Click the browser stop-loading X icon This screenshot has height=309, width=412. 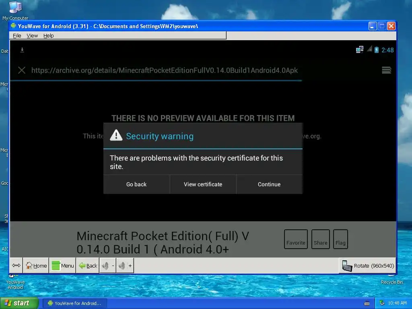pos(22,70)
